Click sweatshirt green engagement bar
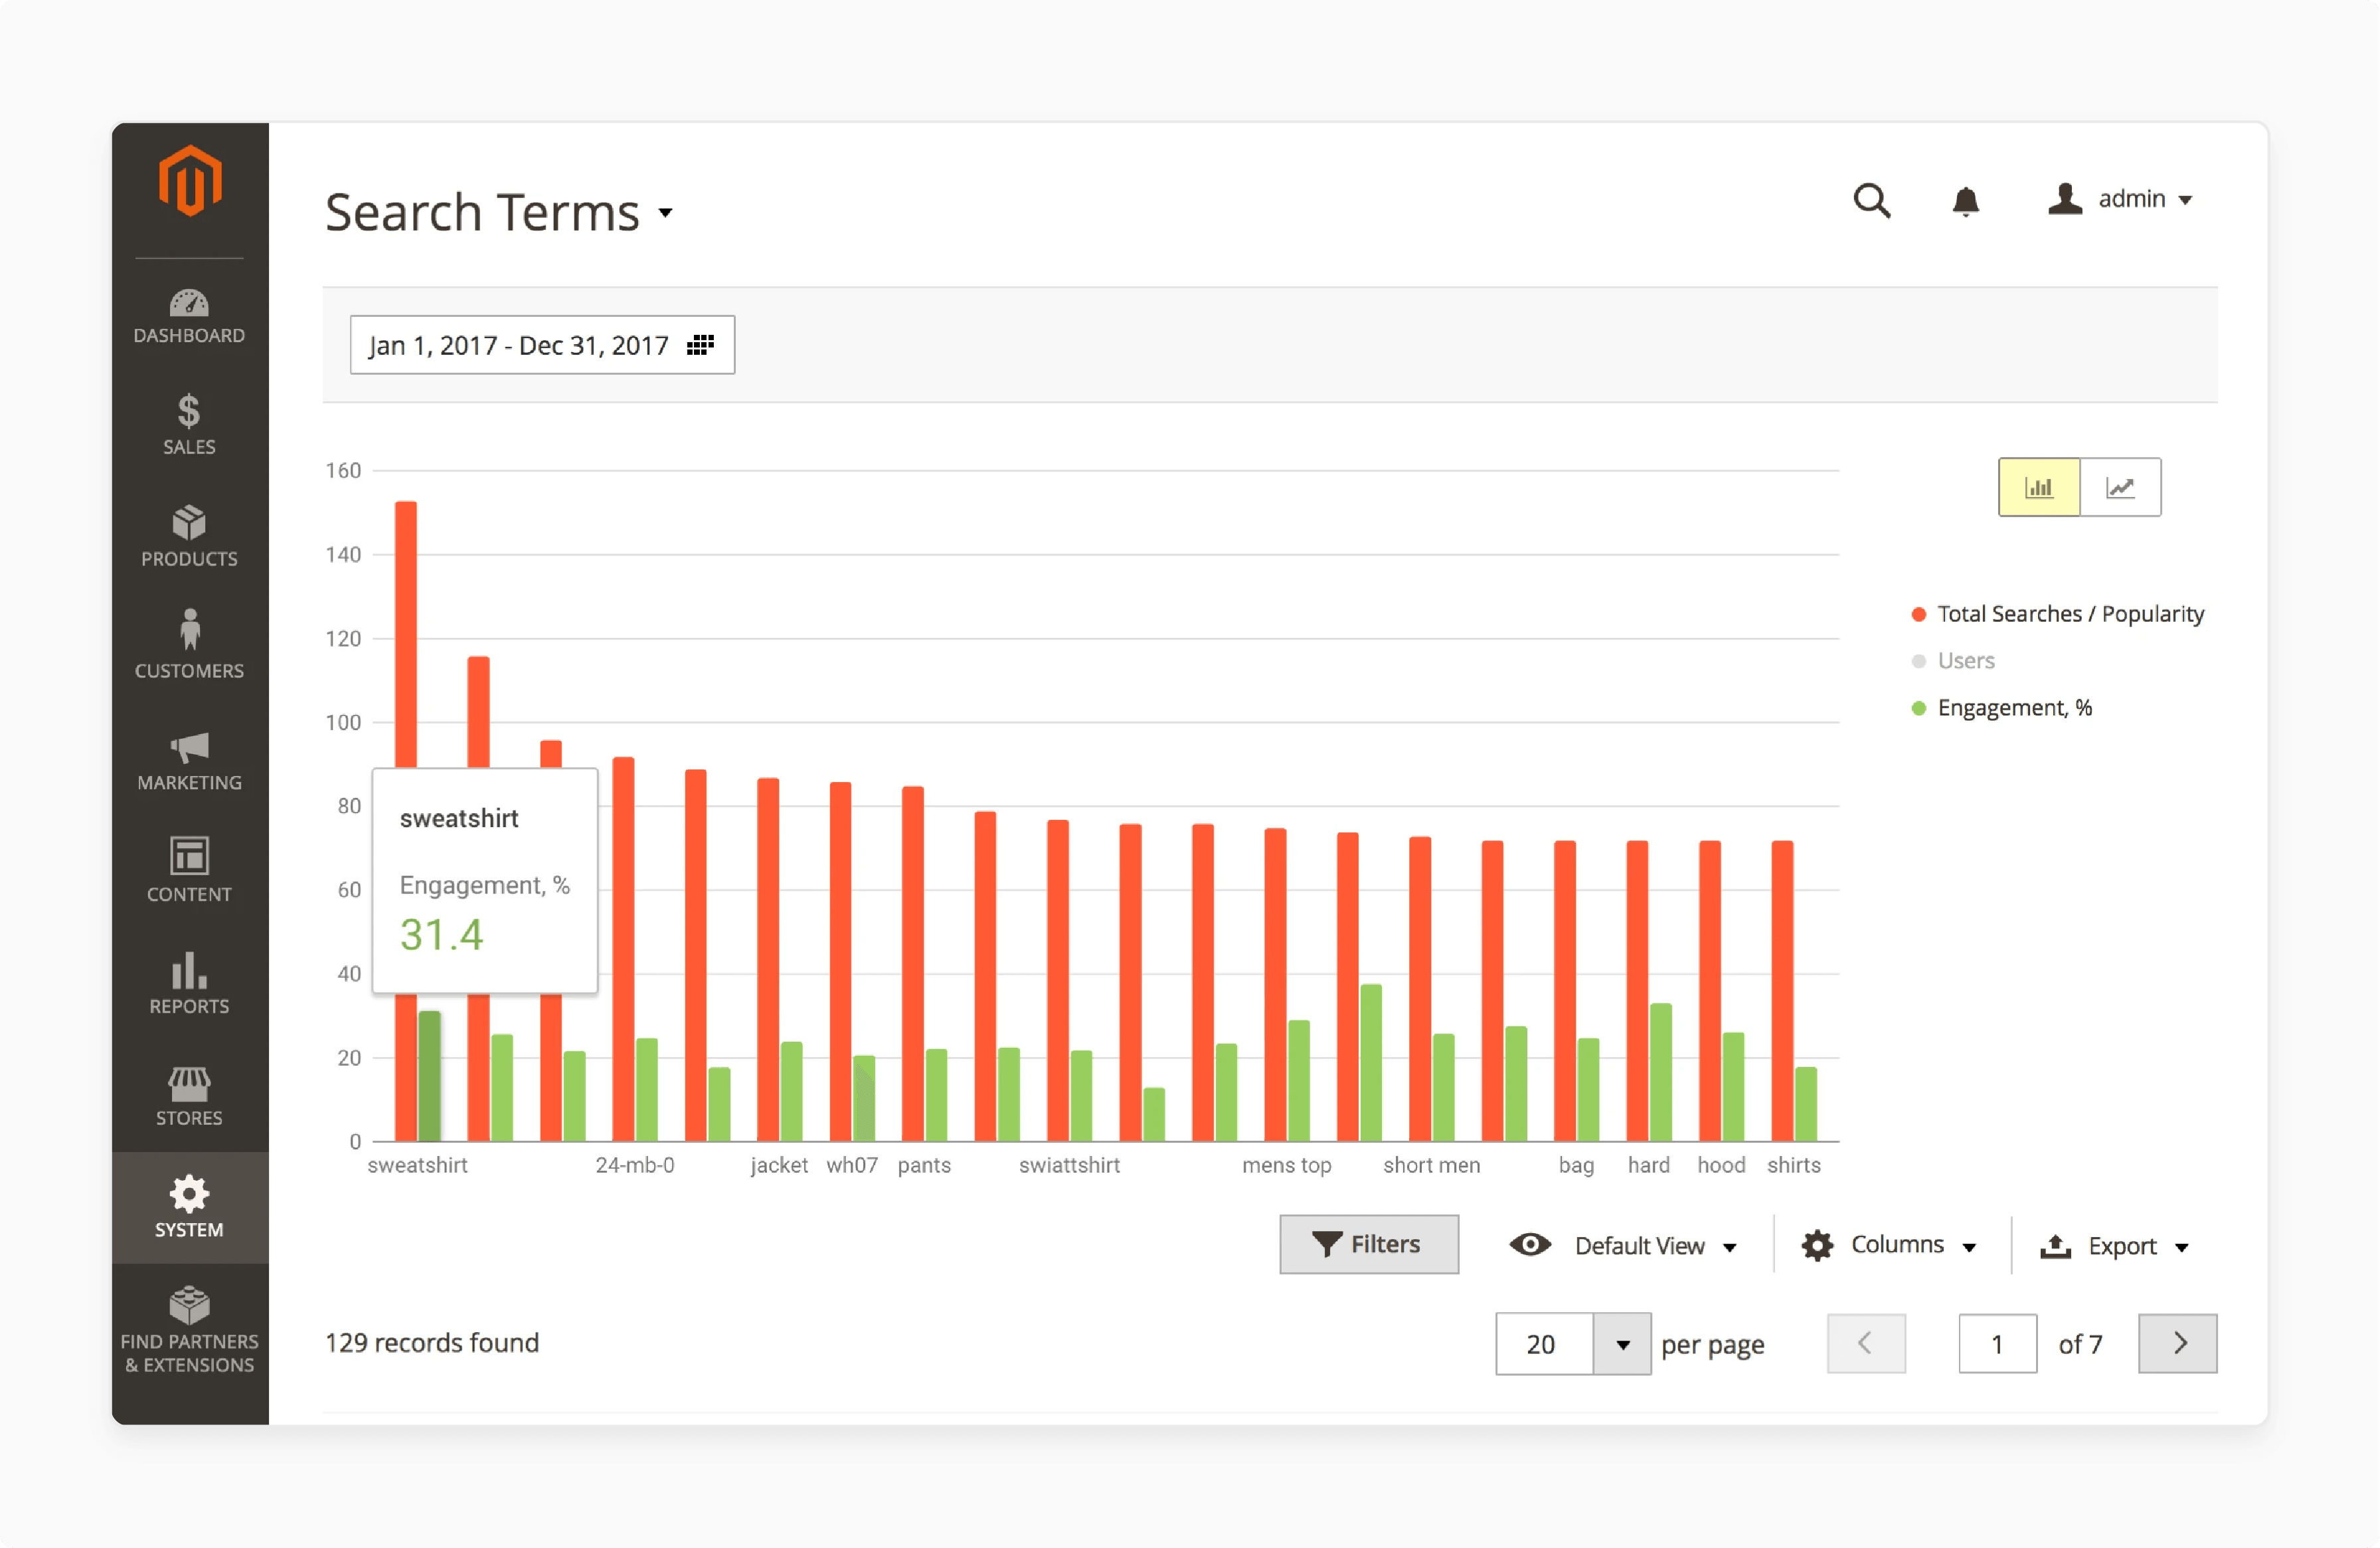This screenshot has height=1548, width=2380. pyautogui.click(x=429, y=1076)
